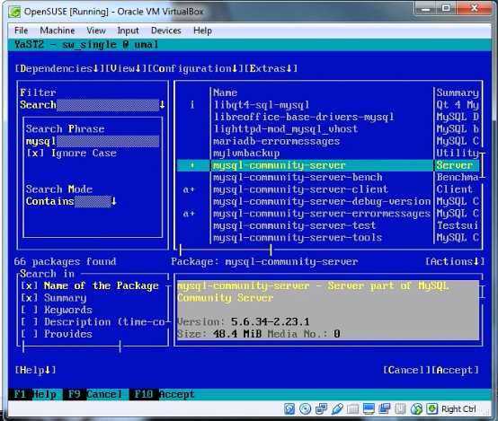Image resolution: width=498 pixels, height=421 pixels.
Task: Click the keyboard capture arrow icon
Action: click(432, 409)
